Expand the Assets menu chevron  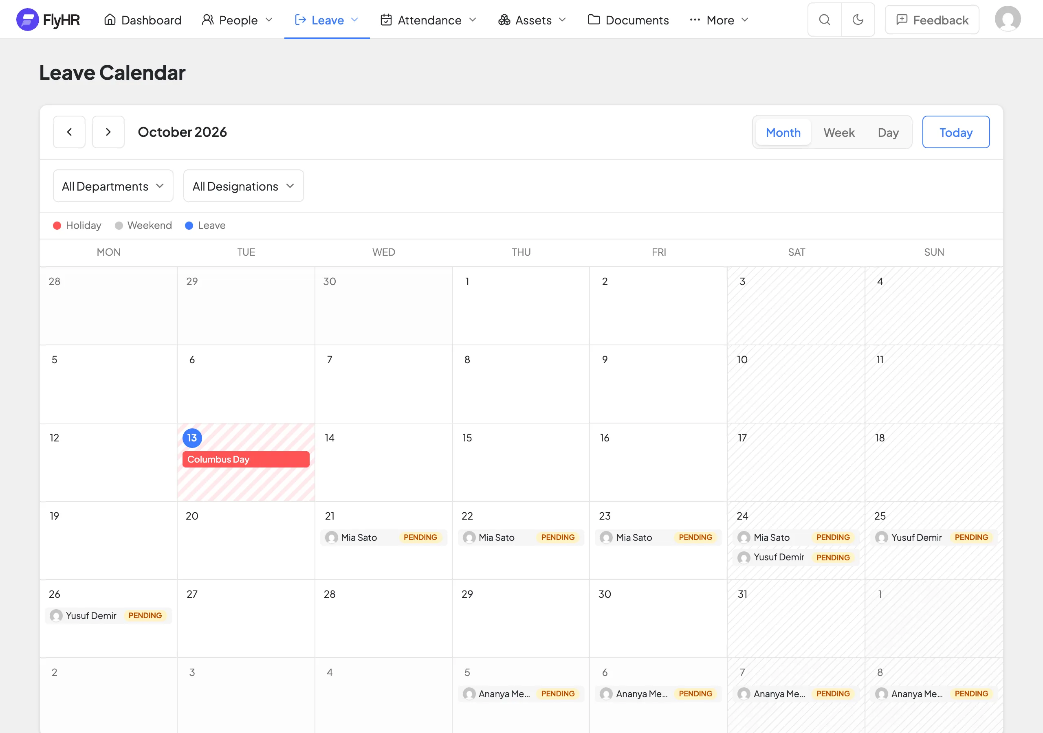point(562,20)
